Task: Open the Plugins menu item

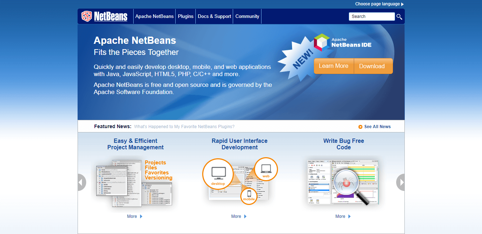Action: 186,17
